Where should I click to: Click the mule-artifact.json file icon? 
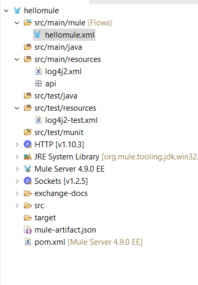point(28,230)
